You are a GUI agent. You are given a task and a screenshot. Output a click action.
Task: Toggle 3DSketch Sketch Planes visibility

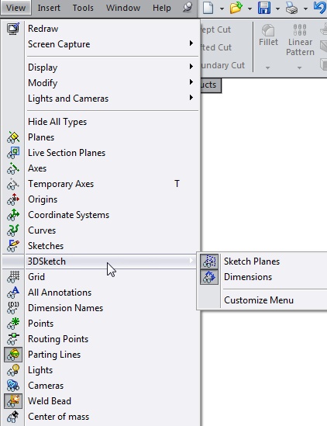click(209, 261)
